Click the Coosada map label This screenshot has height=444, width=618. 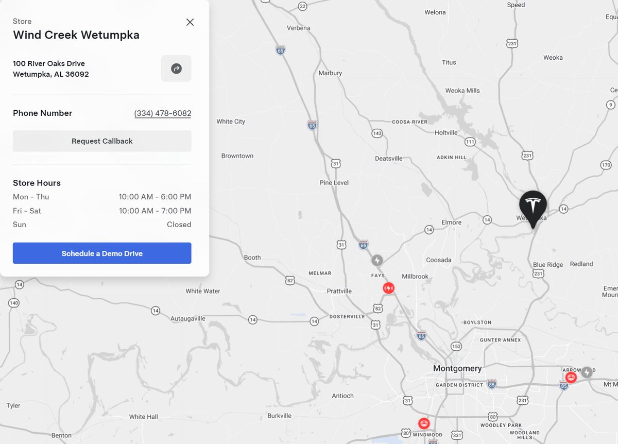click(439, 260)
